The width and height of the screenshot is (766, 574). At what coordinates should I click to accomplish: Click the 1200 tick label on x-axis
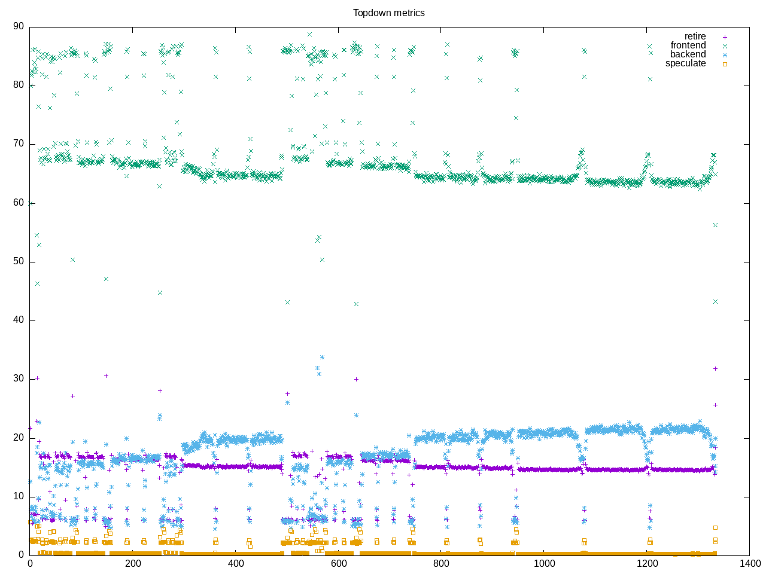pyautogui.click(x=647, y=564)
